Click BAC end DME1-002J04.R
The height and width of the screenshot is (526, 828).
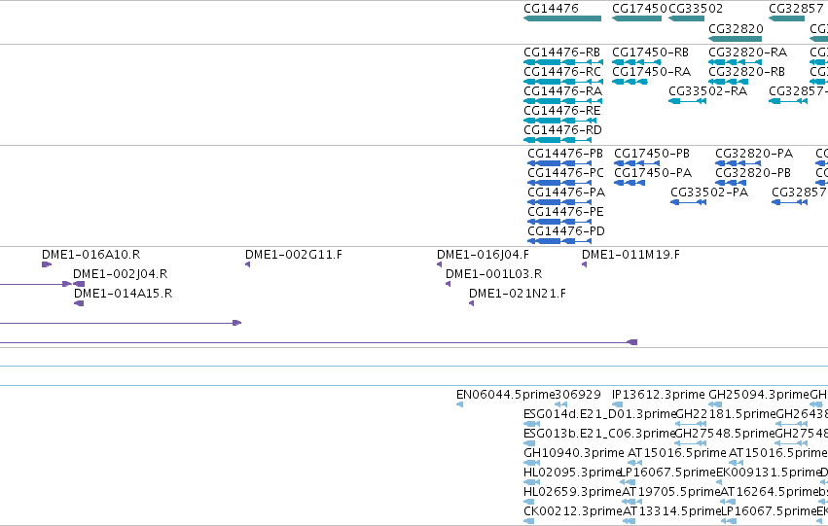pos(120,274)
